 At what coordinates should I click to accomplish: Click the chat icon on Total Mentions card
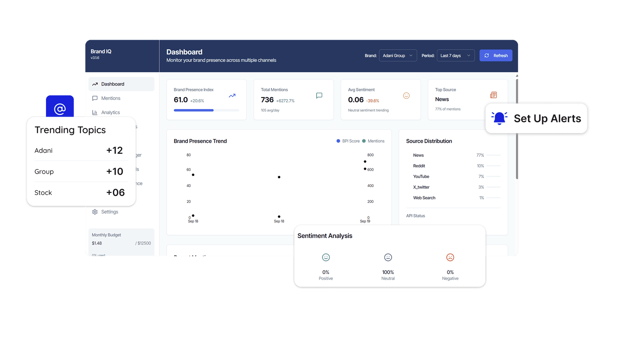319,95
